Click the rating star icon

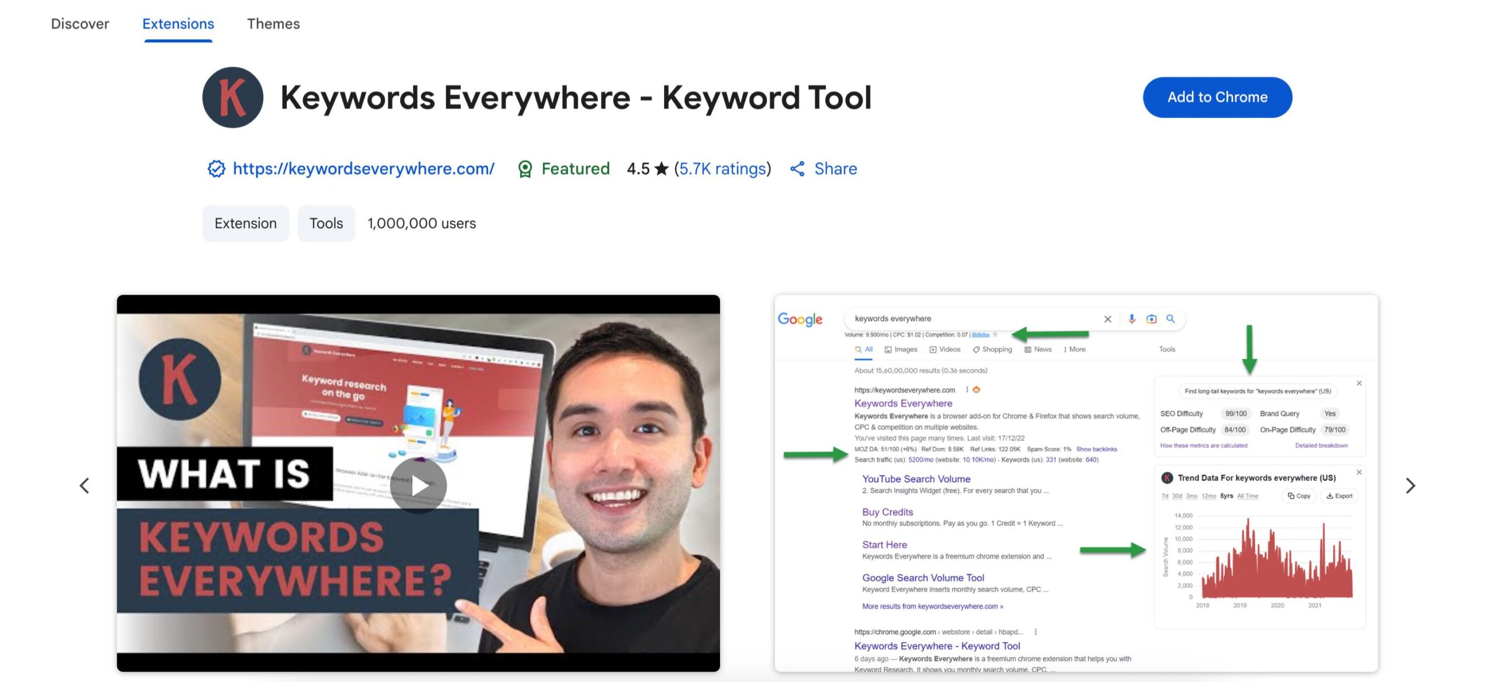click(661, 169)
